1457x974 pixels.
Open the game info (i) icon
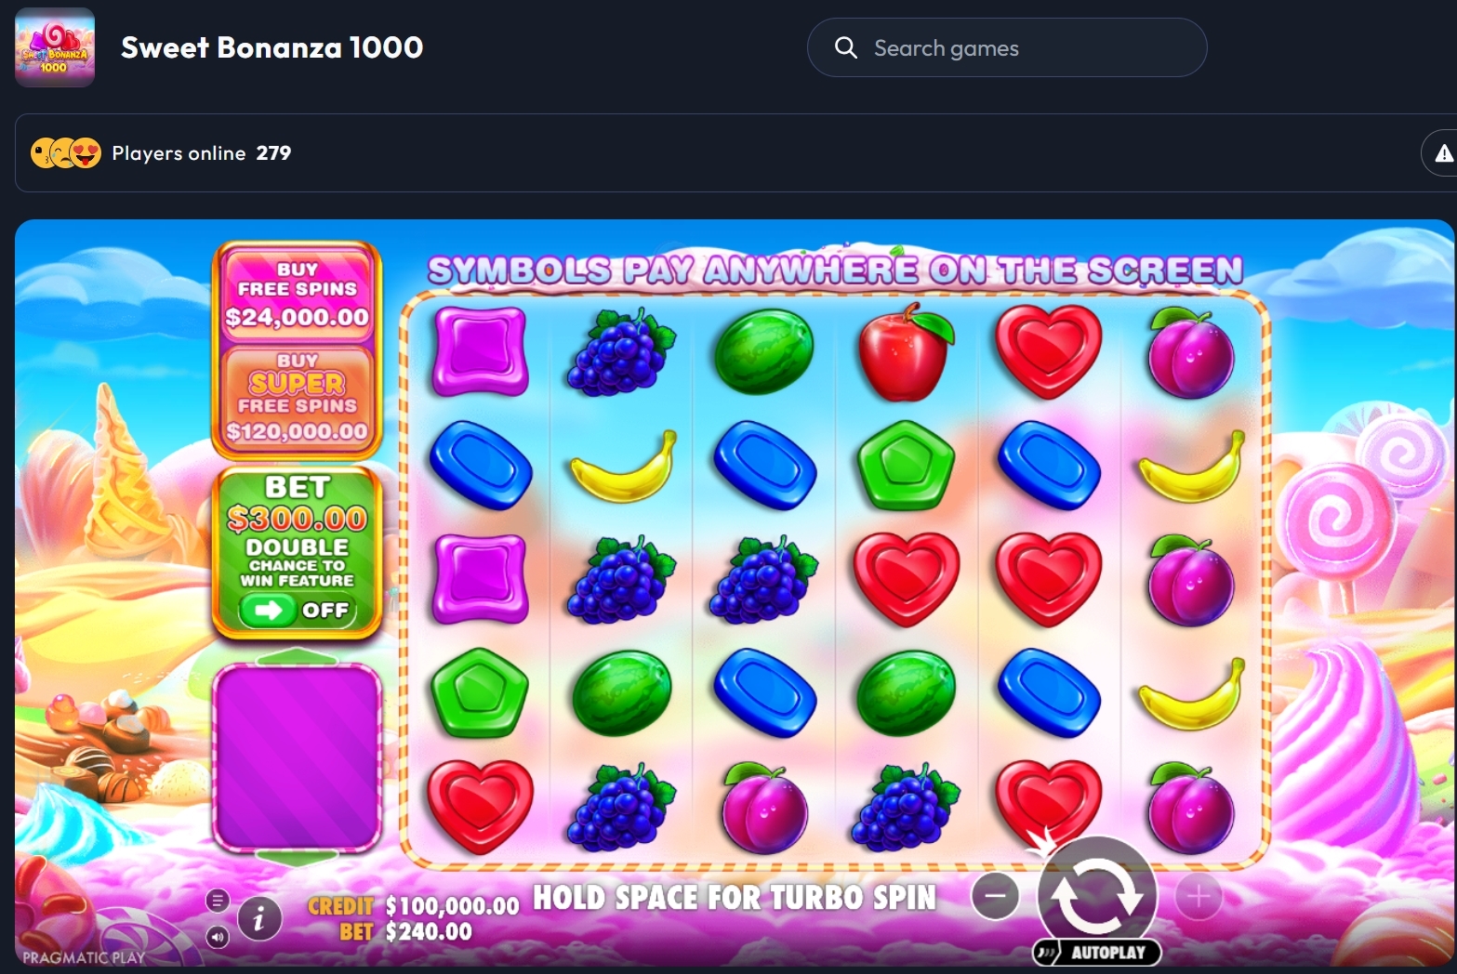click(x=259, y=919)
